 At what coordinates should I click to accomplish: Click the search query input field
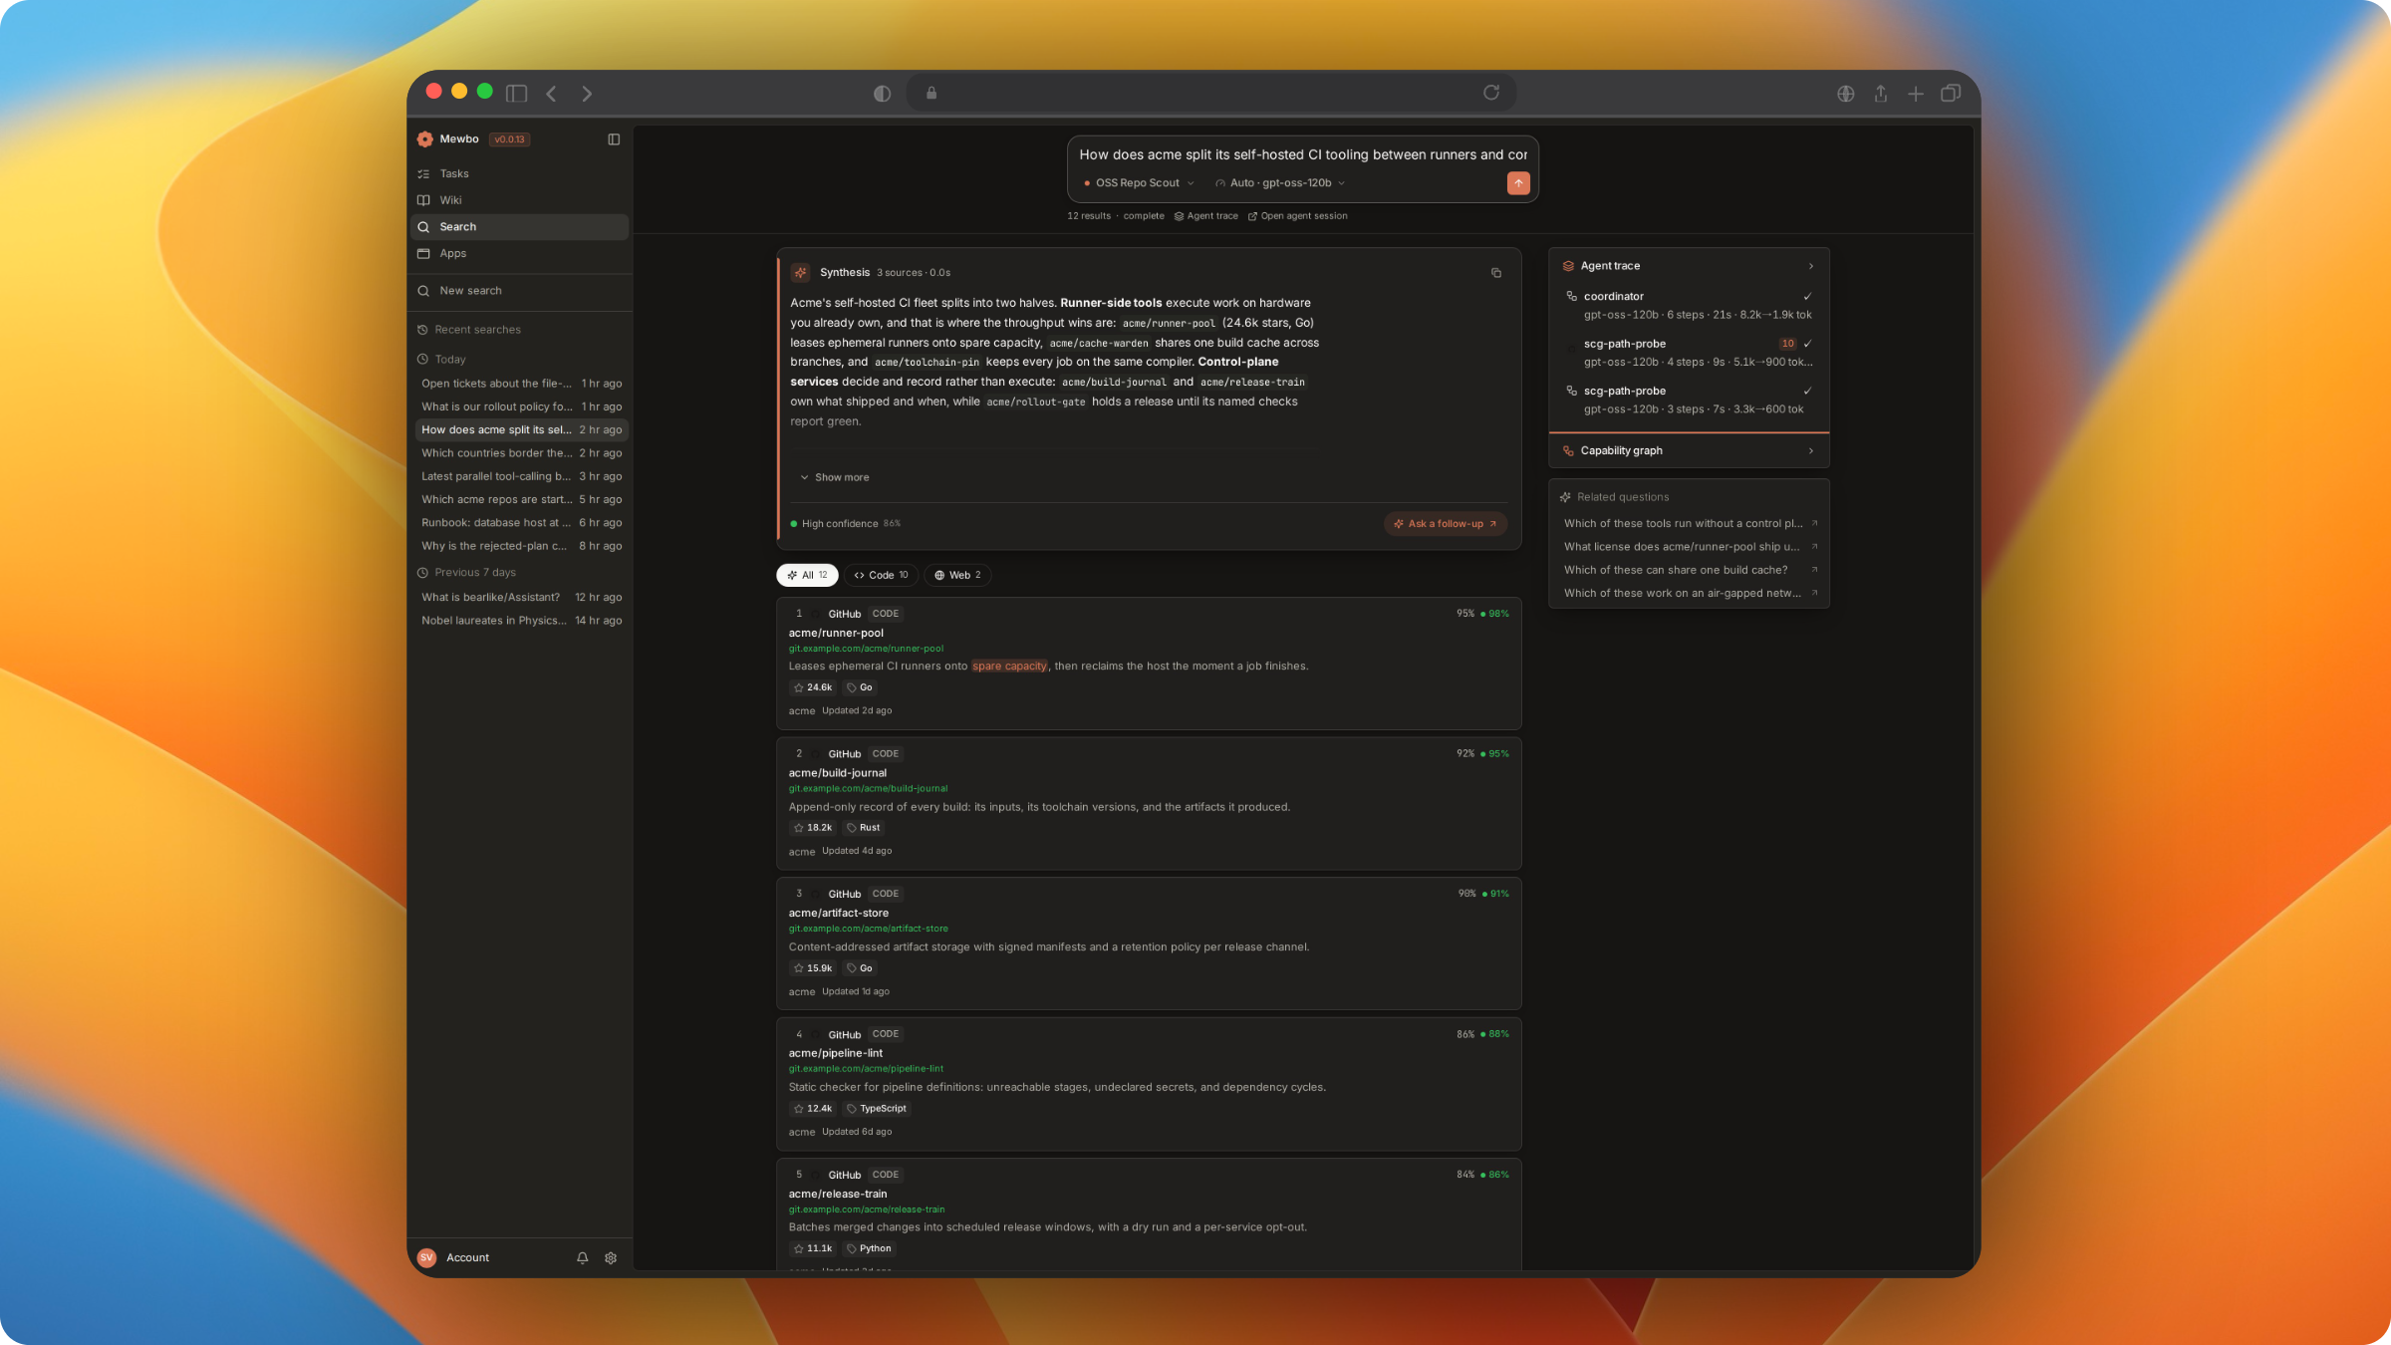1302,155
